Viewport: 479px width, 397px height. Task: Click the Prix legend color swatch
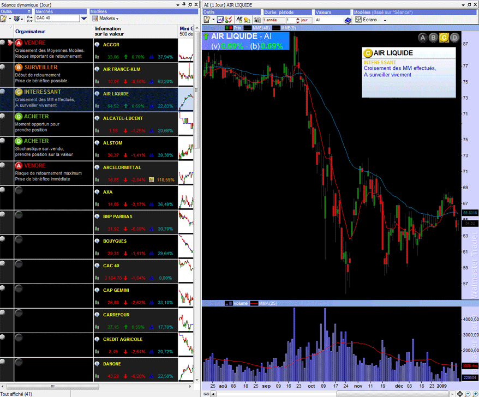click(229, 28)
